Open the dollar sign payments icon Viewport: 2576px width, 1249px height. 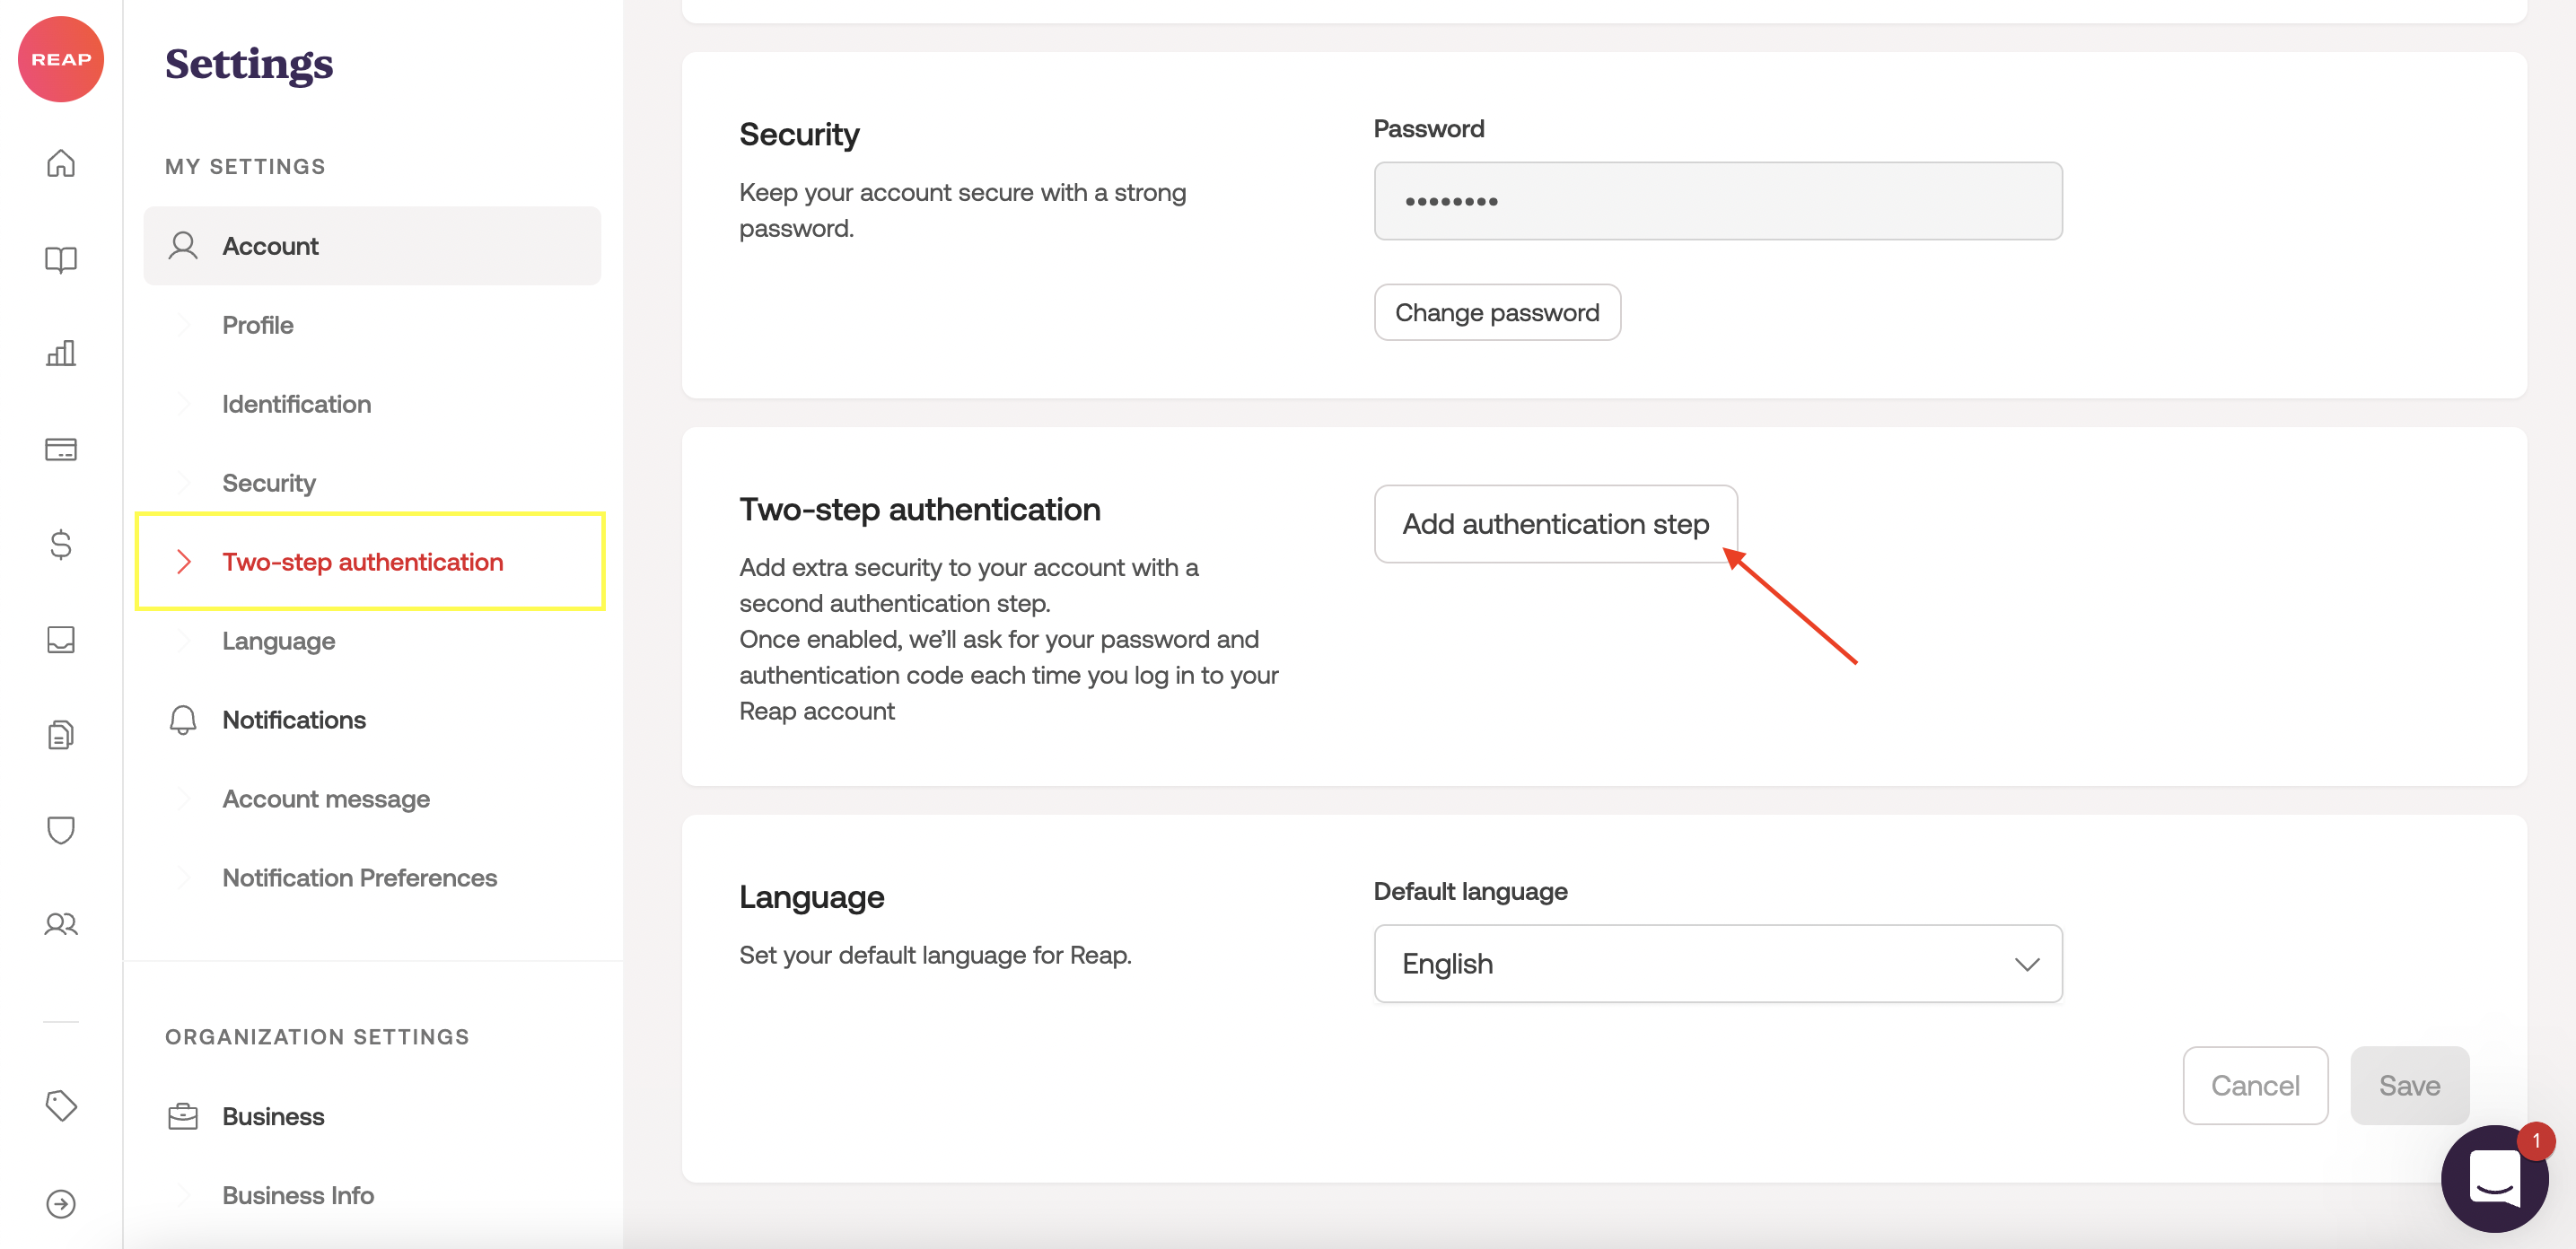(61, 544)
